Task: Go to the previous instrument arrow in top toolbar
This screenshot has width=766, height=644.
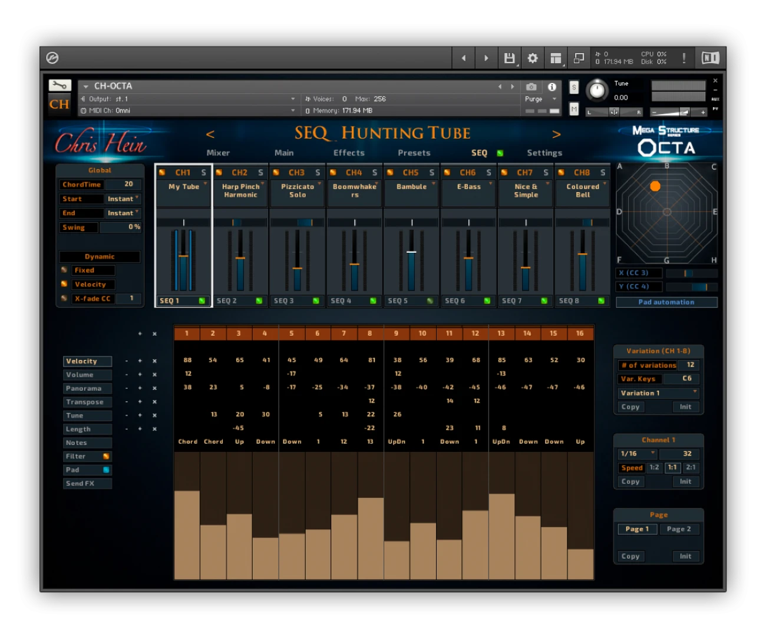Action: click(464, 58)
